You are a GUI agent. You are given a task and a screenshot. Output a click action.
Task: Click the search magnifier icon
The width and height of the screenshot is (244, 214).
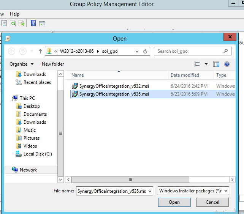click(x=225, y=51)
